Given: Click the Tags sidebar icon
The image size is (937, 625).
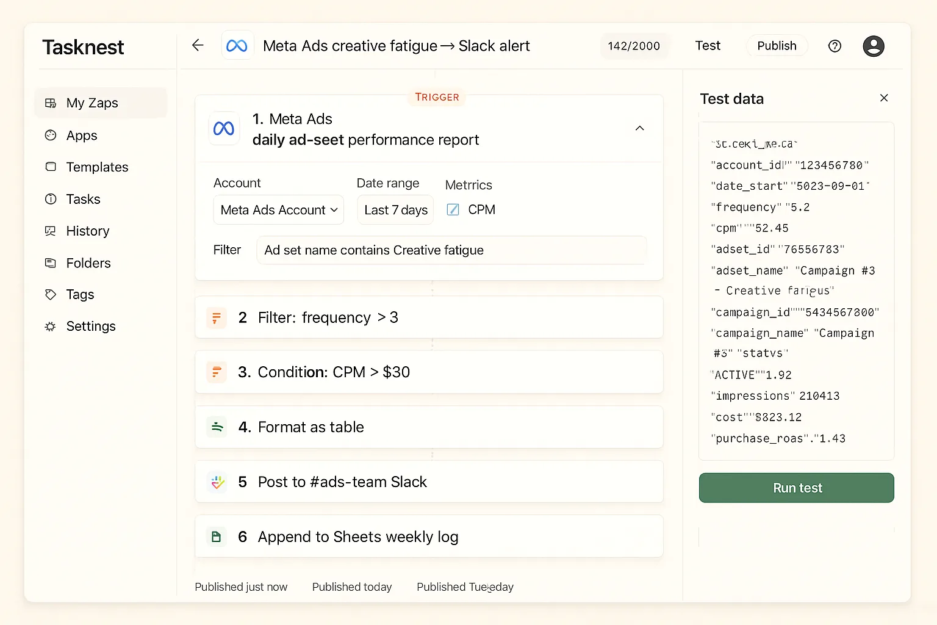Looking at the screenshot, I should (x=51, y=294).
